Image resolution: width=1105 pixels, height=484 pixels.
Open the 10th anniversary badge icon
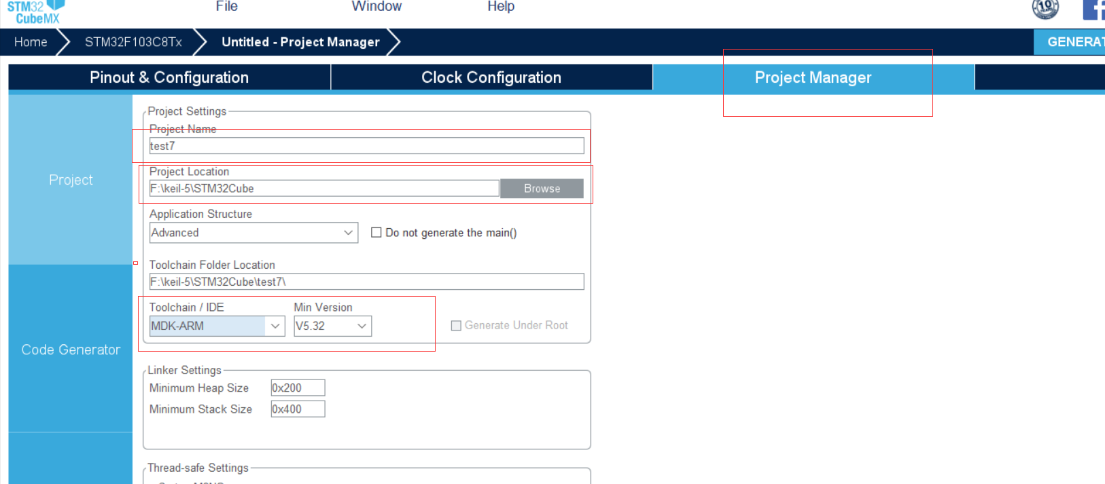point(1045,9)
